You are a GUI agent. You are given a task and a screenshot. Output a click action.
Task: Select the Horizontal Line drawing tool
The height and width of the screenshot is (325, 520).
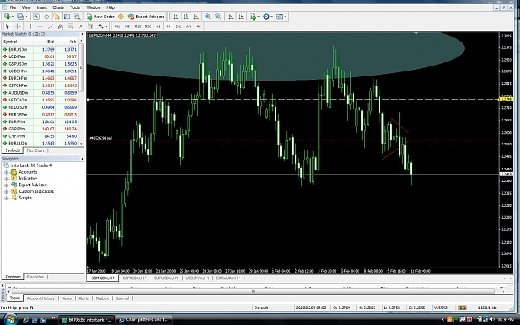pyautogui.click(x=40, y=26)
